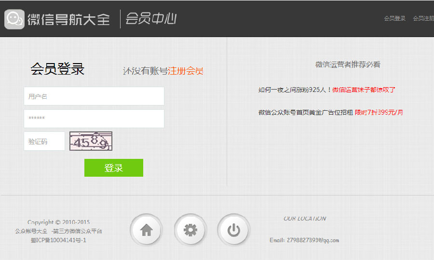Image resolution: width=434 pixels, height=260 pixels.
Task: Click 公众帐号大全 footer text
Action: click(31, 231)
